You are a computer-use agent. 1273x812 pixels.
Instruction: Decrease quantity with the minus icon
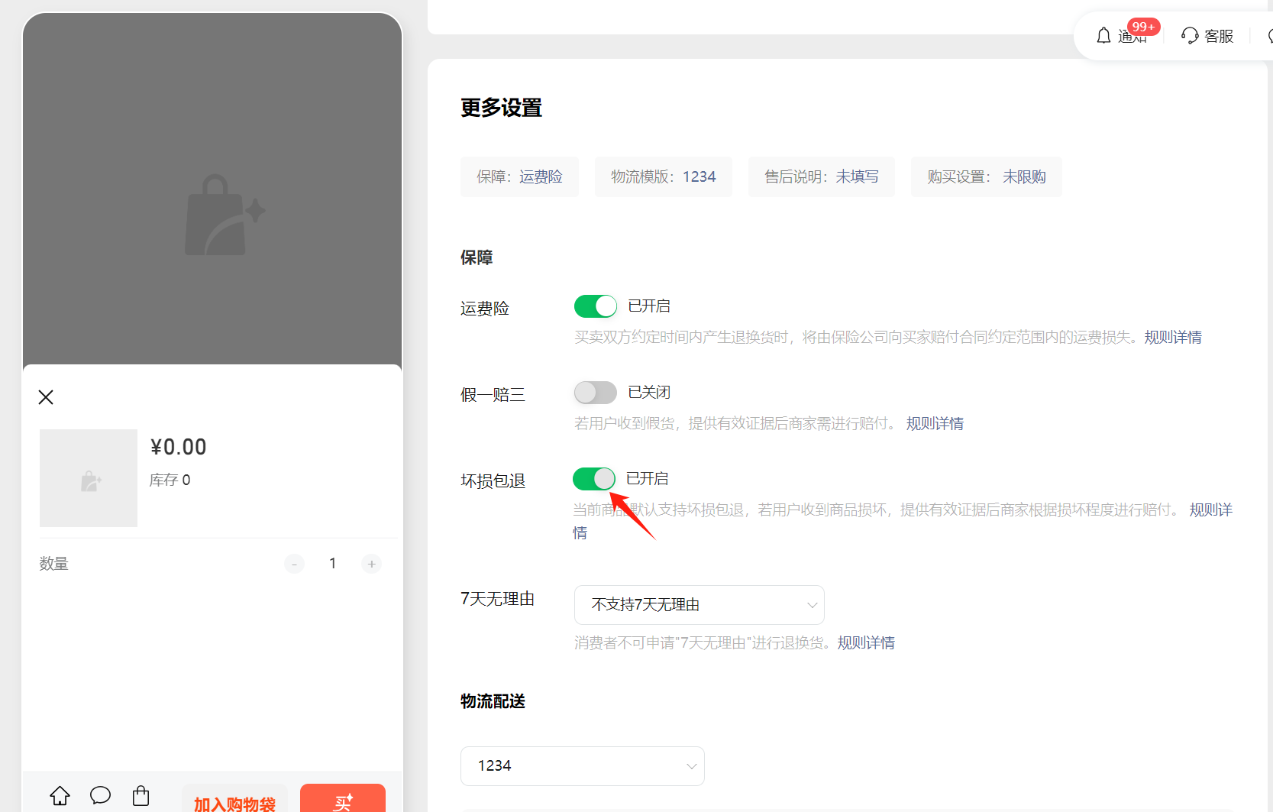pyautogui.click(x=294, y=563)
